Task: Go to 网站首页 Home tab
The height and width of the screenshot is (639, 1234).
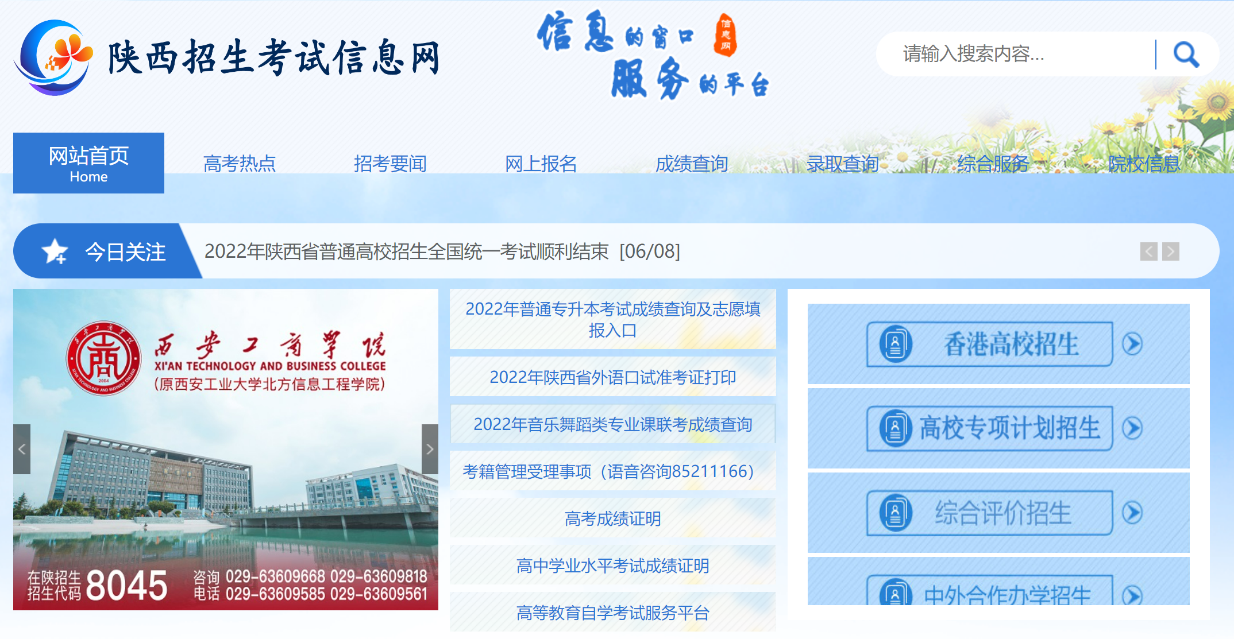Action: (x=88, y=163)
